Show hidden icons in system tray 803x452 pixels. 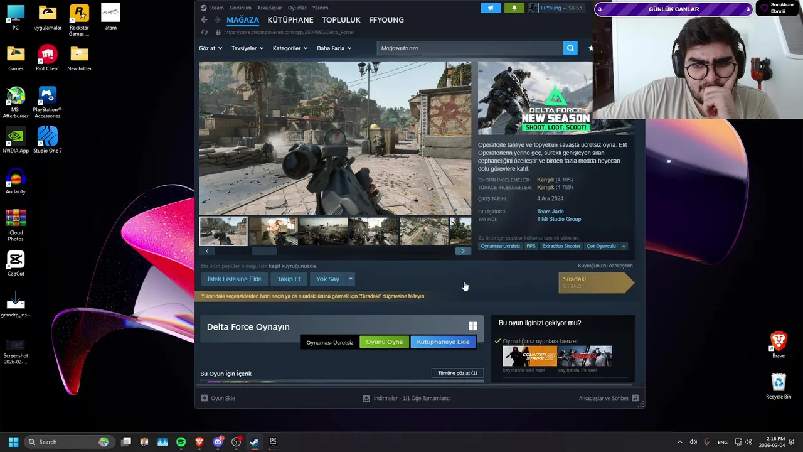(679, 442)
